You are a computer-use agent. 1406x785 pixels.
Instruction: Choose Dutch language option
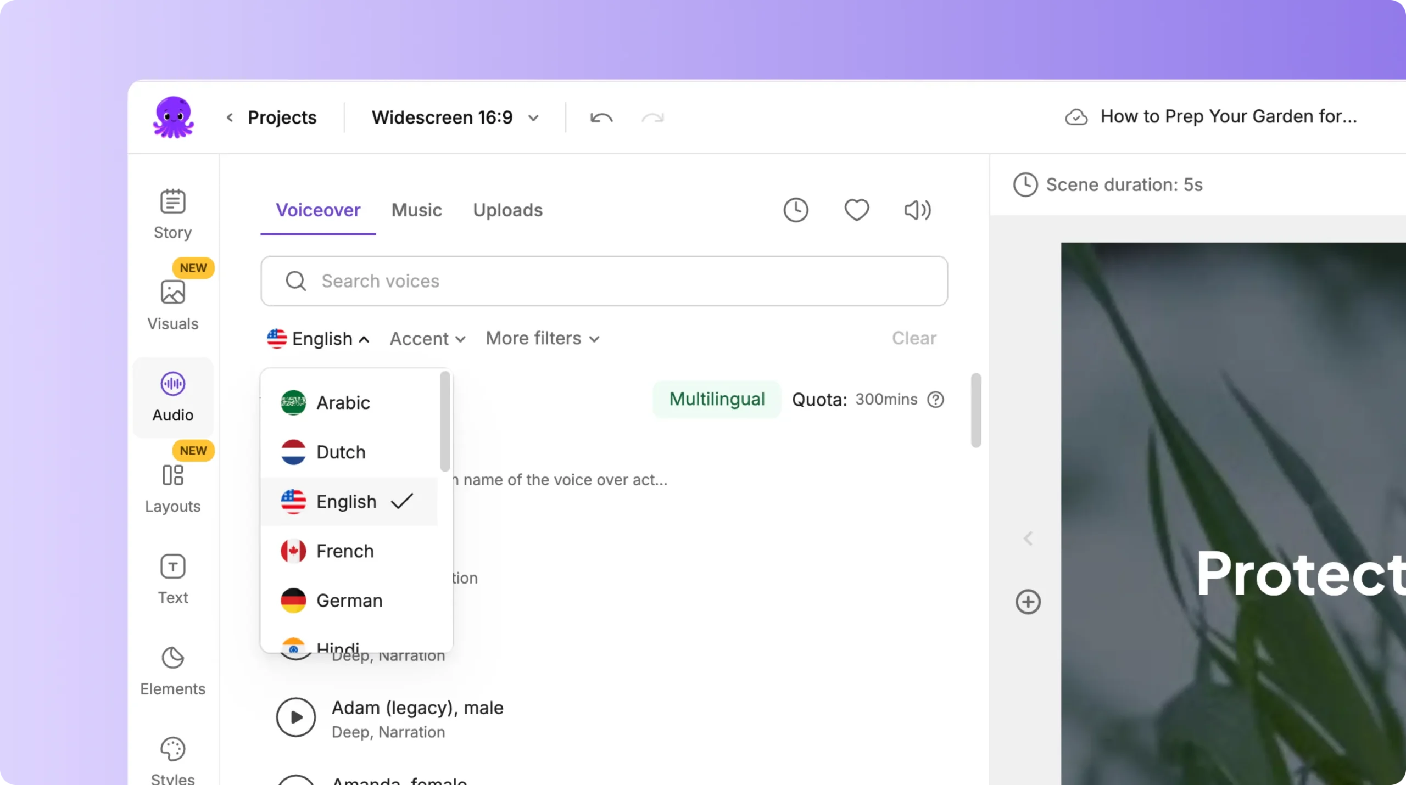point(341,452)
